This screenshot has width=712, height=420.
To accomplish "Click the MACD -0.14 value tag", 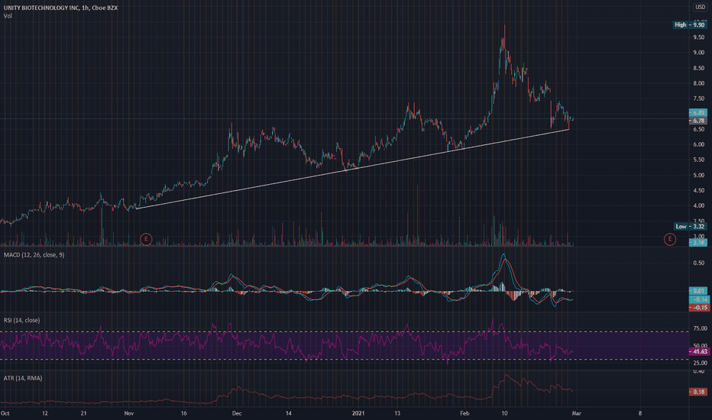I will [699, 299].
